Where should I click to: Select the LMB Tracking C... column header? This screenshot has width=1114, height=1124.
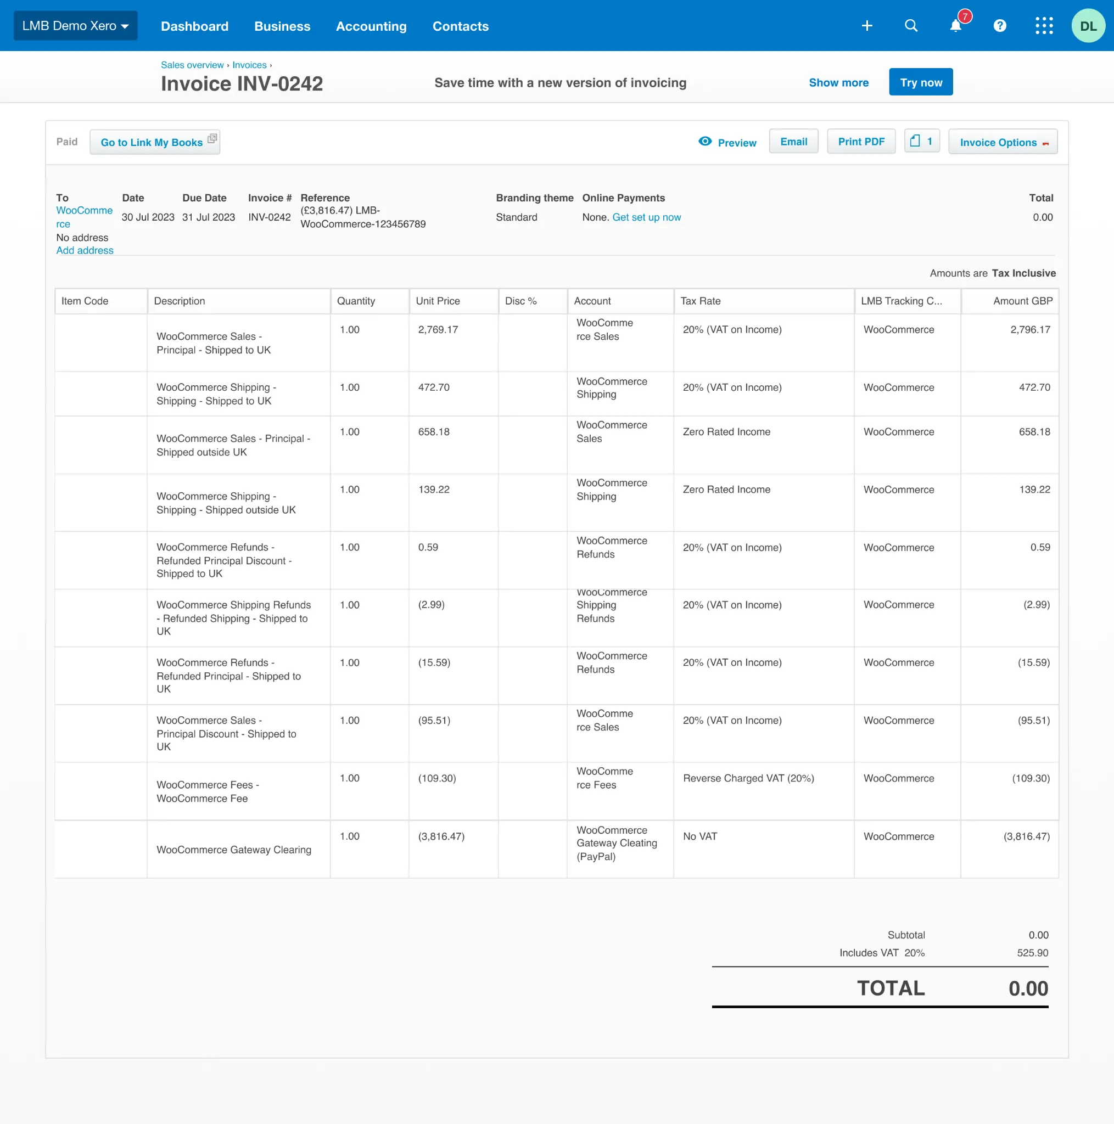pos(908,301)
